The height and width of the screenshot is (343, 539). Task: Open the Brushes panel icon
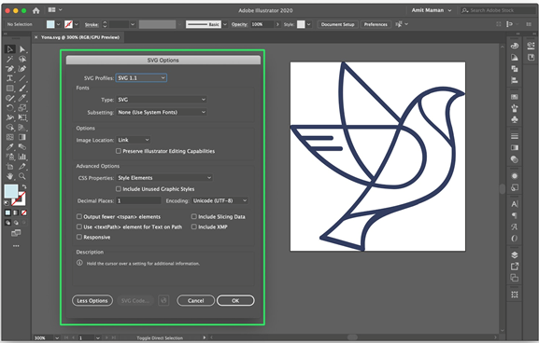coord(515,108)
